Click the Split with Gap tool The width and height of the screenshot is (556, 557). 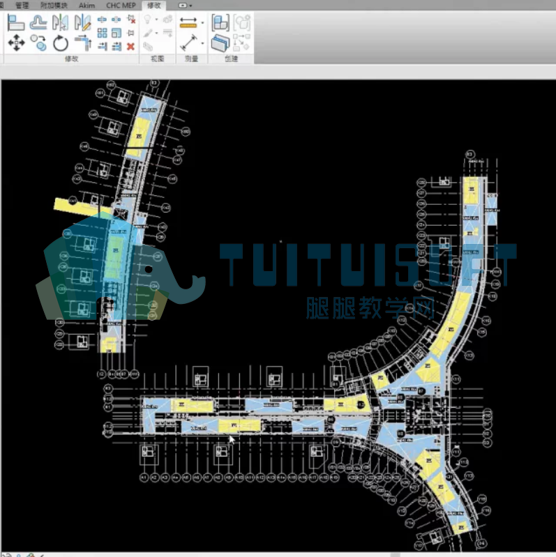tap(117, 20)
